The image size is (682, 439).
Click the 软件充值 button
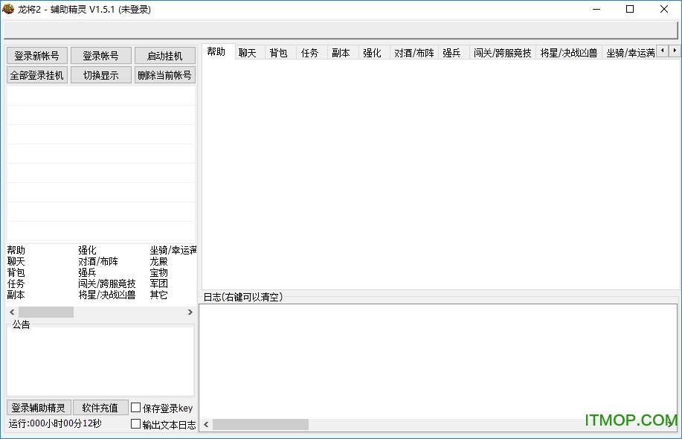tap(100, 408)
